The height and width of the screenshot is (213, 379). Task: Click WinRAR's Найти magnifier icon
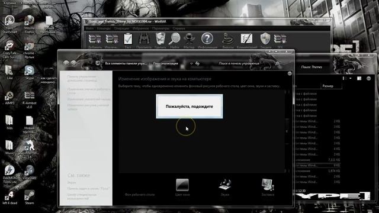coord(175,38)
